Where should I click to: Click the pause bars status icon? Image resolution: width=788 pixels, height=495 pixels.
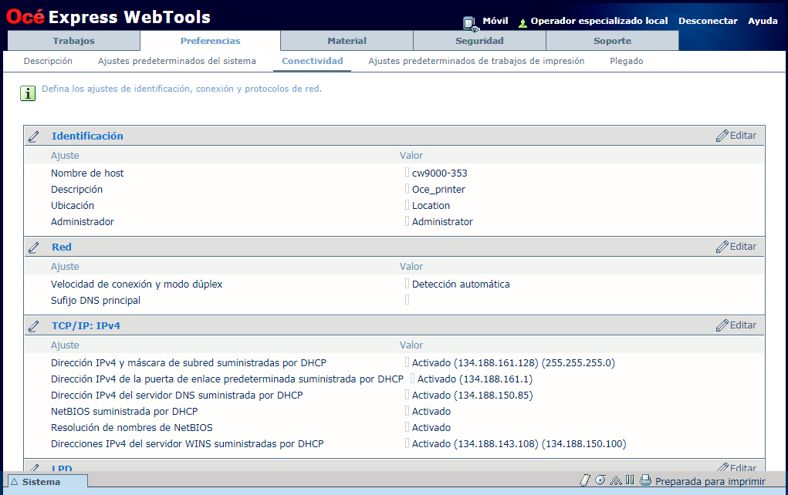click(x=630, y=480)
